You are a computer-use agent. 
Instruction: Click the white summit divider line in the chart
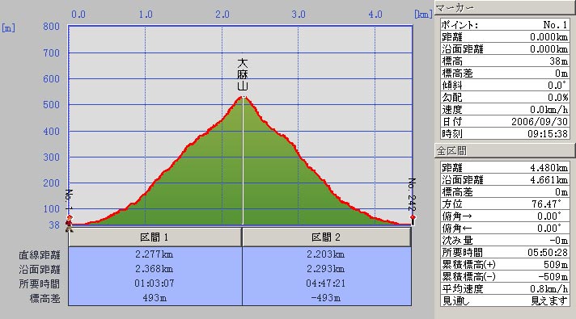[243, 162]
